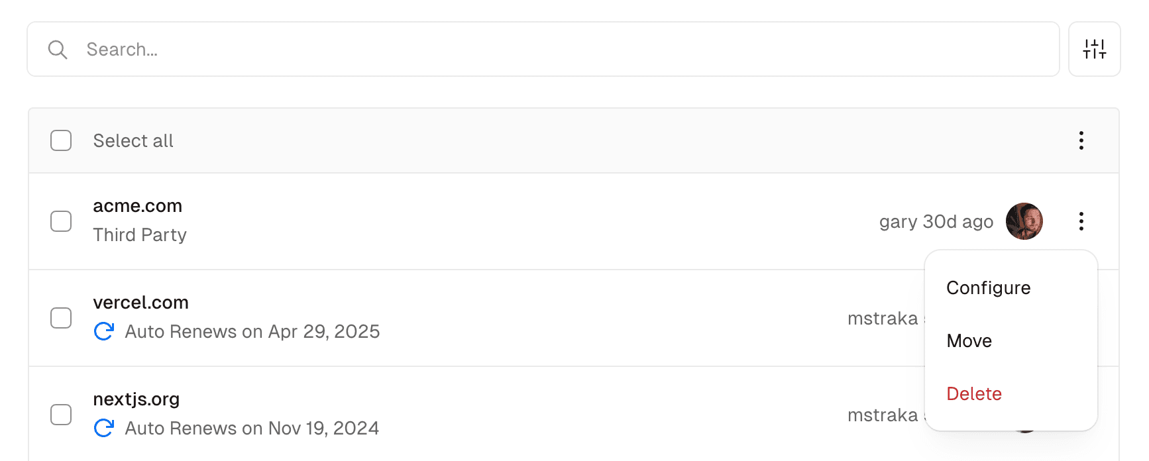1149x461 pixels.
Task: Check the Select all checkbox
Action: coord(61,140)
